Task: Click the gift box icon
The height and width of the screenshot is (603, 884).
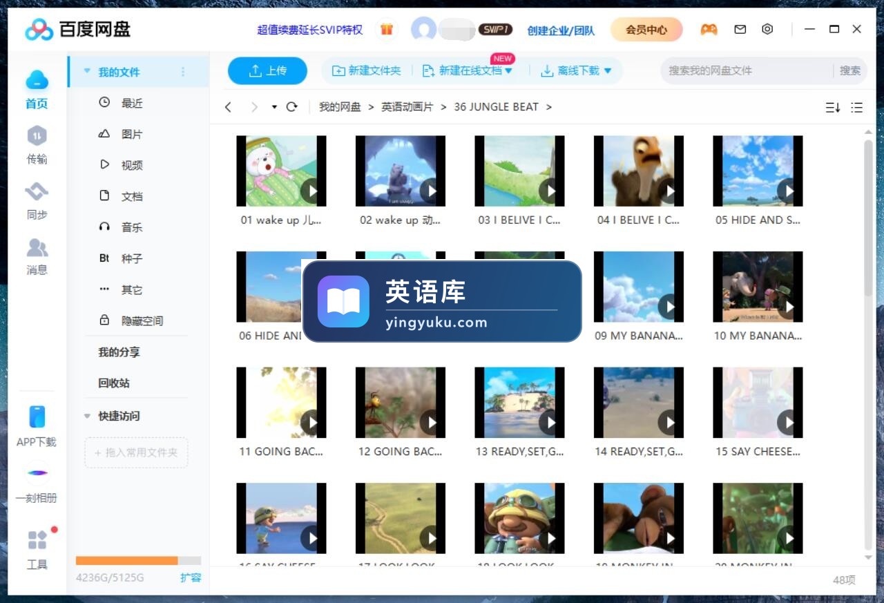Action: [x=387, y=30]
